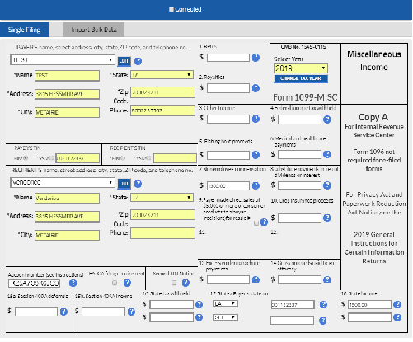This screenshot has height=342, width=413.
Task: View help for box 6 Medical payments
Action: [327, 154]
